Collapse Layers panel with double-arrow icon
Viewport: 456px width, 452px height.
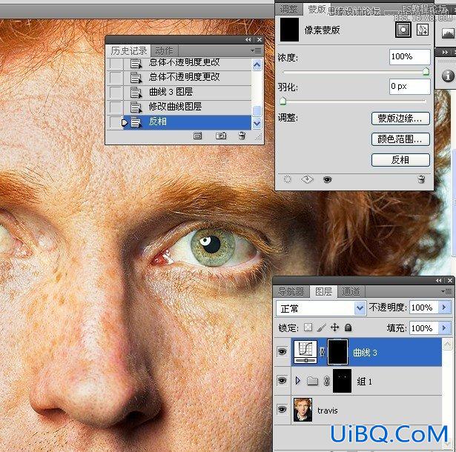(x=439, y=281)
